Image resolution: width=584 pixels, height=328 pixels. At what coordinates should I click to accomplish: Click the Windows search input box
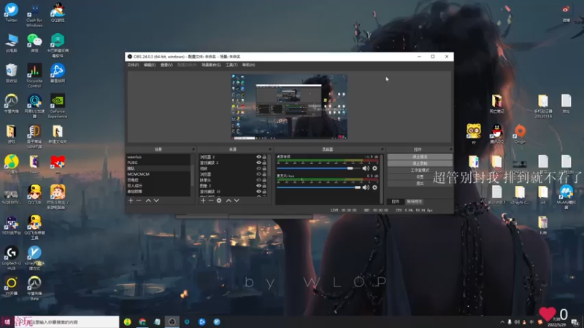click(66, 322)
